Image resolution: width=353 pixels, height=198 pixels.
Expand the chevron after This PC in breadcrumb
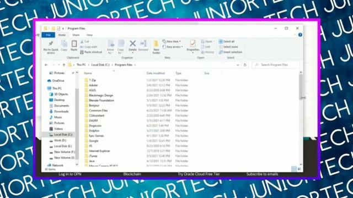(x=88, y=65)
